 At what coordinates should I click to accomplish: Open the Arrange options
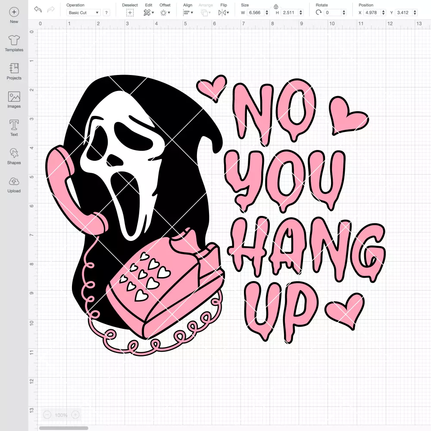206,12
